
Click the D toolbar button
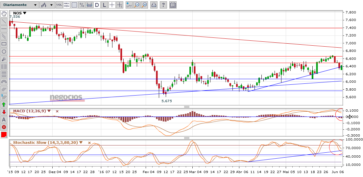[97, 5]
